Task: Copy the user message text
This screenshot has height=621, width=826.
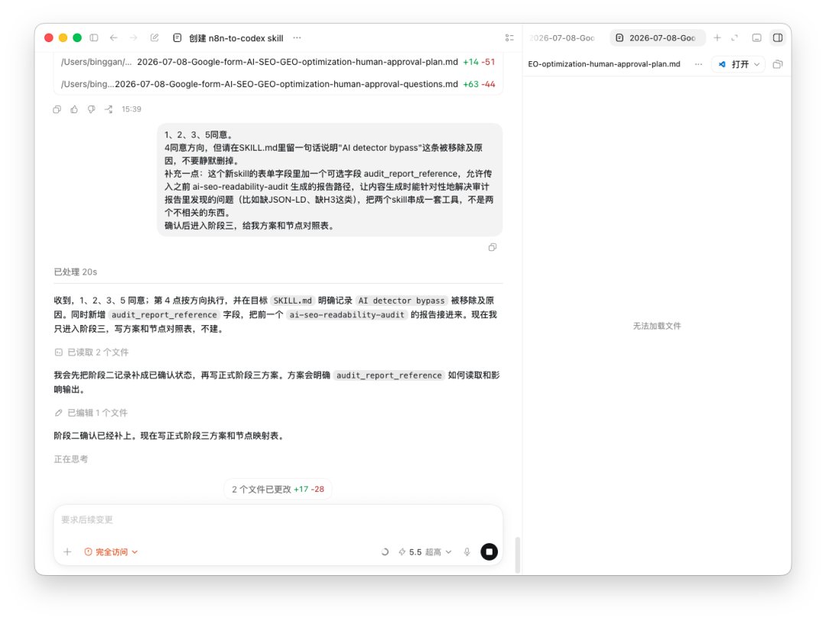Action: (x=493, y=247)
